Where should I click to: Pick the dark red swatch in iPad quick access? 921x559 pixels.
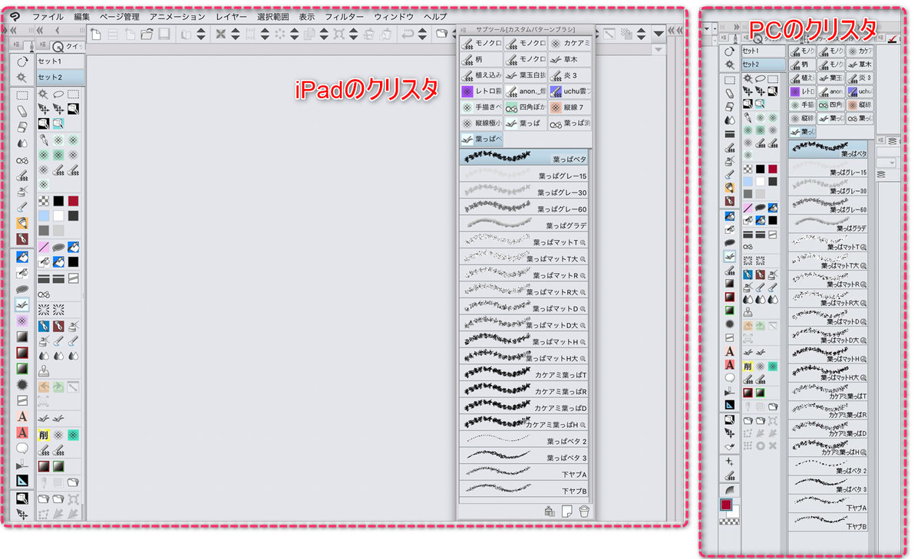pyautogui.click(x=73, y=201)
